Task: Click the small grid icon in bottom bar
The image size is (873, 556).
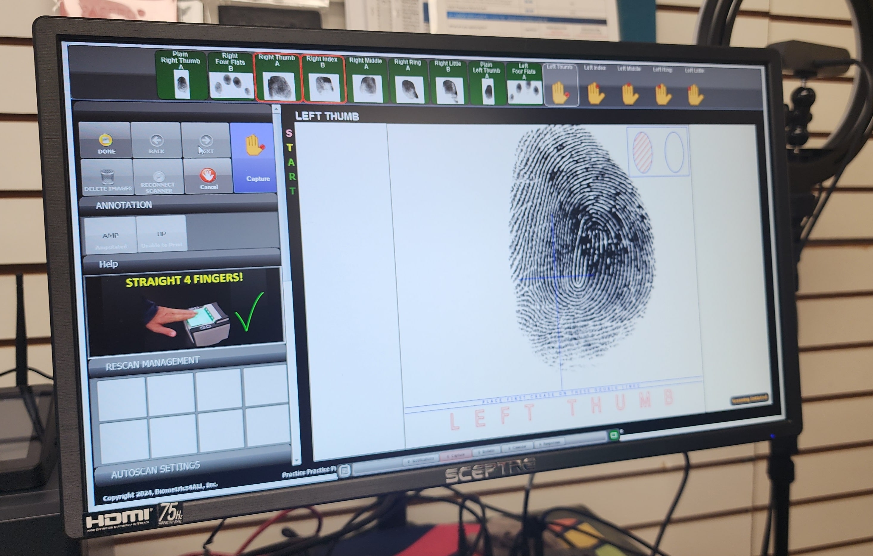Action: tap(344, 471)
